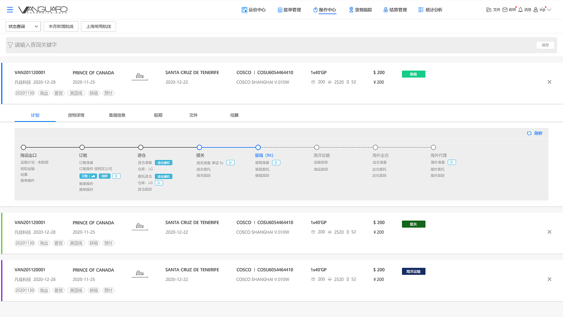
Task: Click the filter funnel icon in search bar
Action: (x=10, y=45)
